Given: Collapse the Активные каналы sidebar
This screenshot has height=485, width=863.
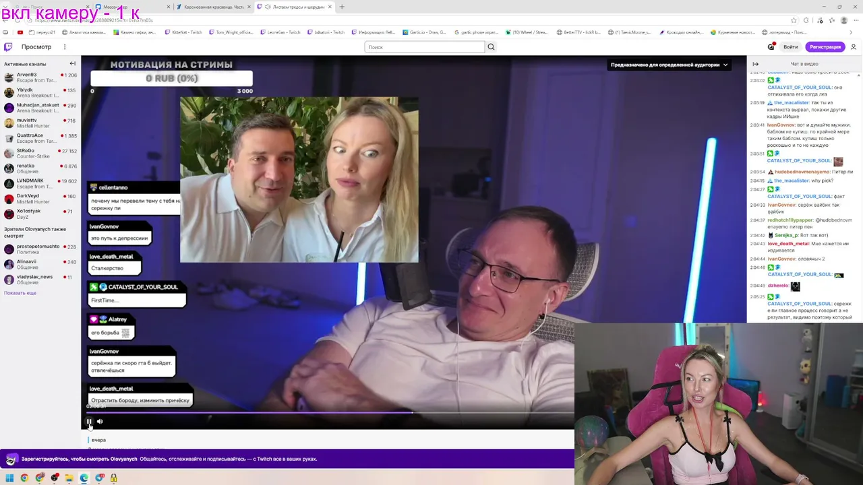Looking at the screenshot, I should click(73, 64).
